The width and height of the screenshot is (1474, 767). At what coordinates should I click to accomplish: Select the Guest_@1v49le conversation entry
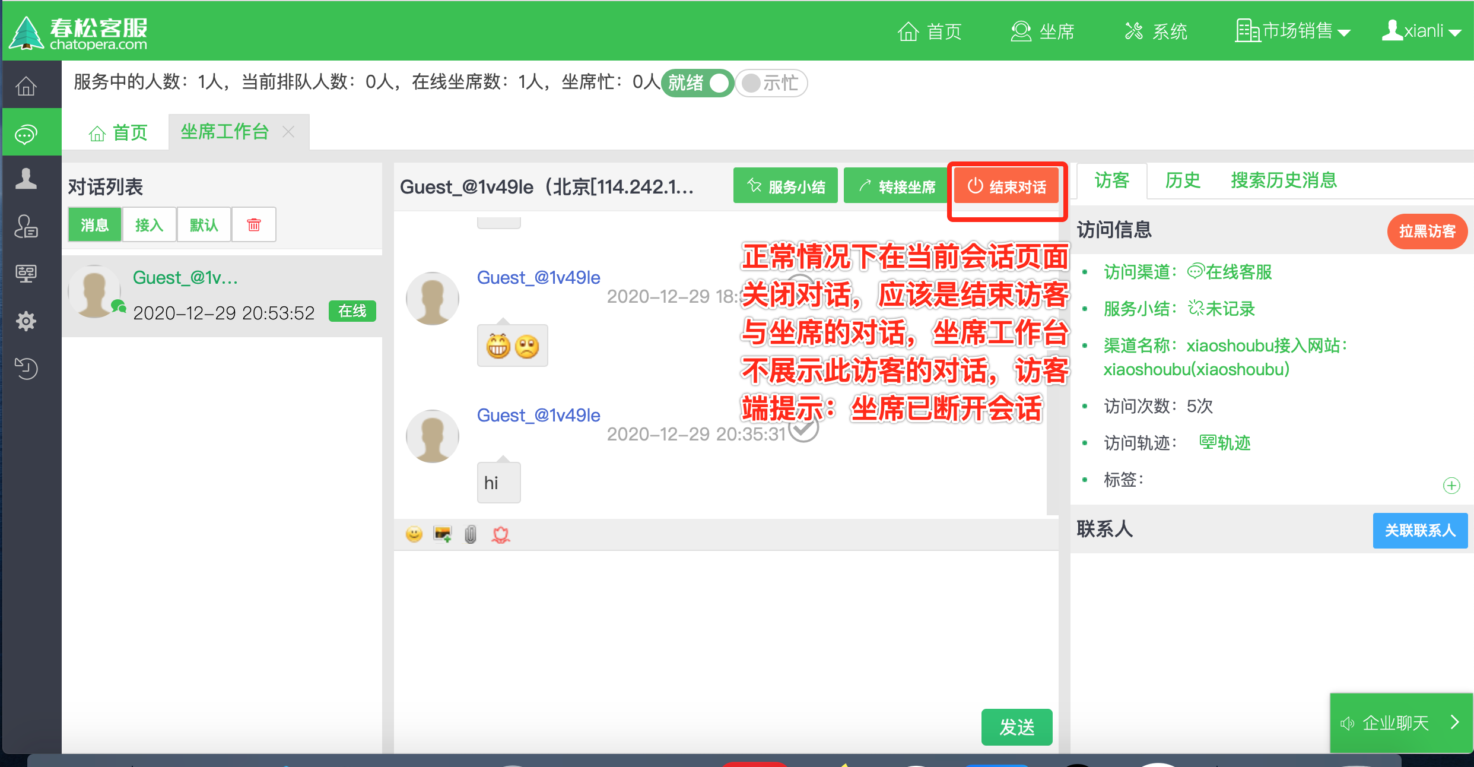point(222,294)
